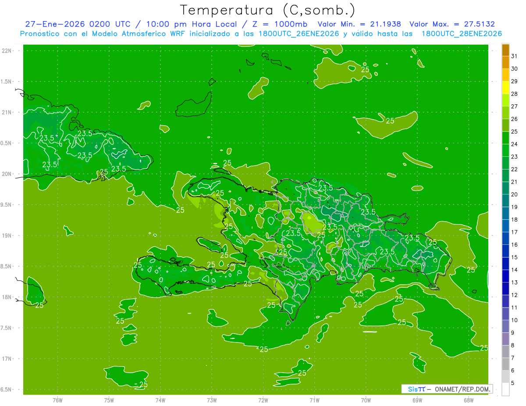The image size is (526, 406).
Task: Click the legend swatch between 25 and 26
Action: 505,125
